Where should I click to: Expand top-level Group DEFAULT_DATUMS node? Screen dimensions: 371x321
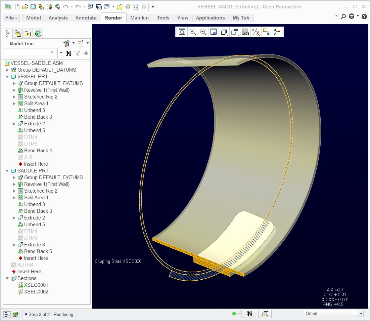[x=7, y=70]
